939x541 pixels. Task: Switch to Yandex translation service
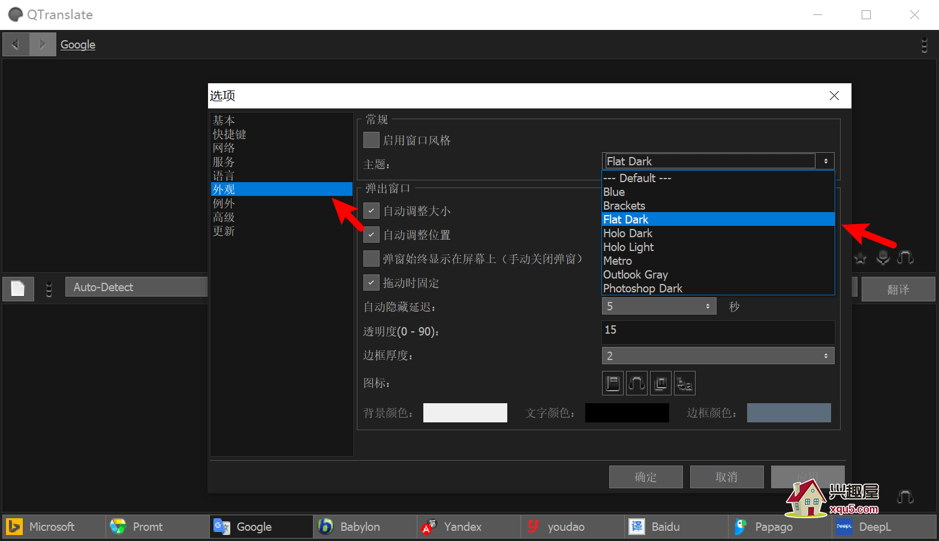click(x=462, y=527)
